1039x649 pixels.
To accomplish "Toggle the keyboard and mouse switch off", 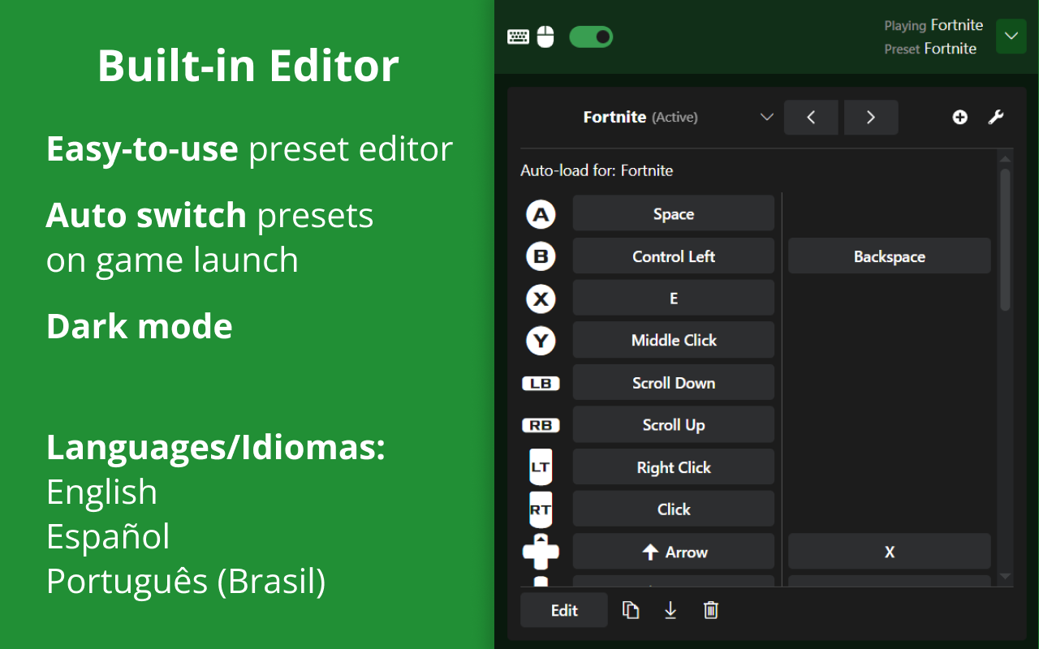I will tap(591, 37).
